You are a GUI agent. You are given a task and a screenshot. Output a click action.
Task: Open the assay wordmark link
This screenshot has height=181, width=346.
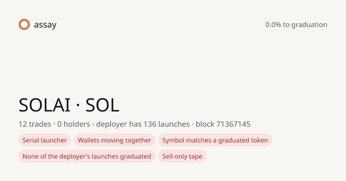click(45, 25)
